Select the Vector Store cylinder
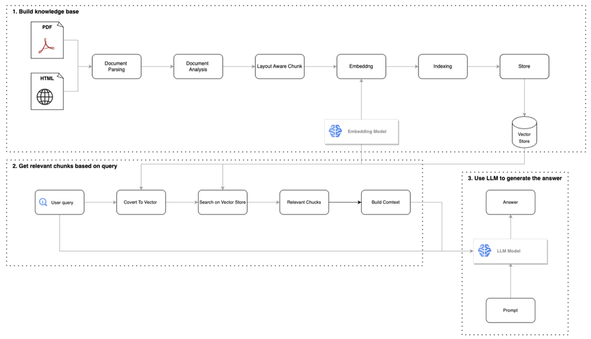This screenshot has height=339, width=591. click(524, 132)
